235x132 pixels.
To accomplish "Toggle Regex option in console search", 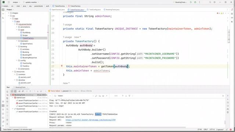I will pyautogui.click(x=106, y=96).
